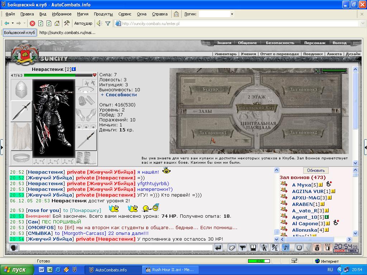The width and height of the screenshot is (367, 275).
Task: Click the send message enter-arrow icon
Action: (x=218, y=248)
